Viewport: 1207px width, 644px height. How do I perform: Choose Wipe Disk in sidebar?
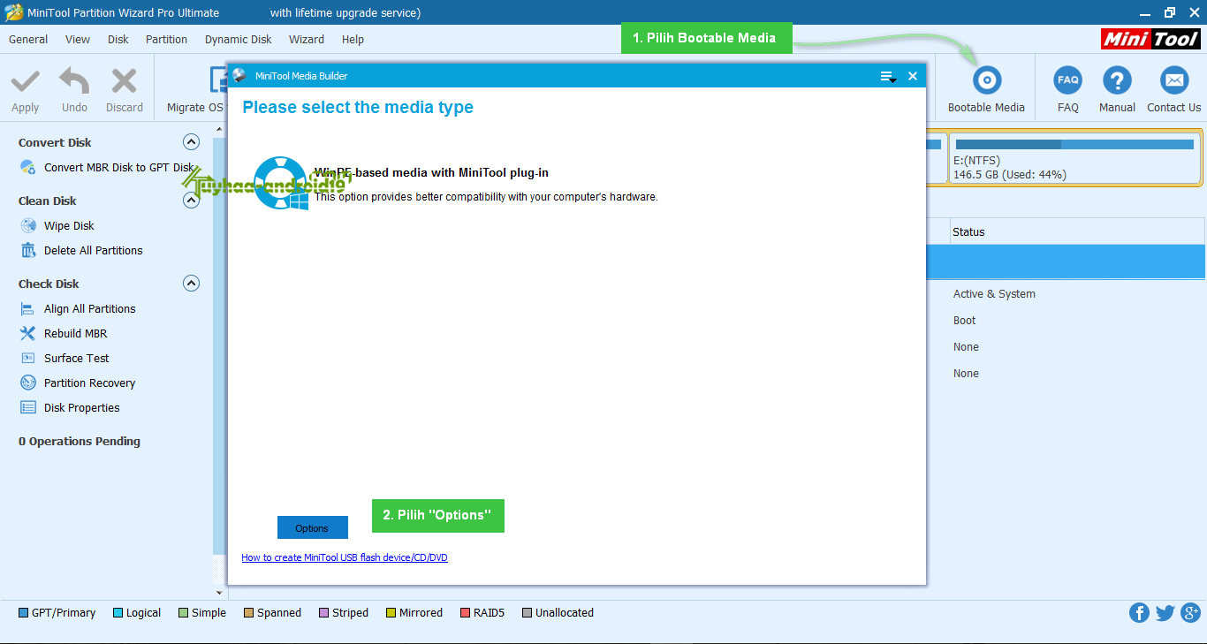tap(57, 225)
